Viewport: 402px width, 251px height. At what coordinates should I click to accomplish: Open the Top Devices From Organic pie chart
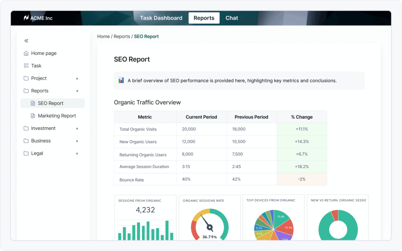pyautogui.click(x=273, y=217)
